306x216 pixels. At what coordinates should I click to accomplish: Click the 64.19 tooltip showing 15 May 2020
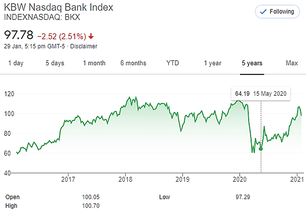point(260,94)
